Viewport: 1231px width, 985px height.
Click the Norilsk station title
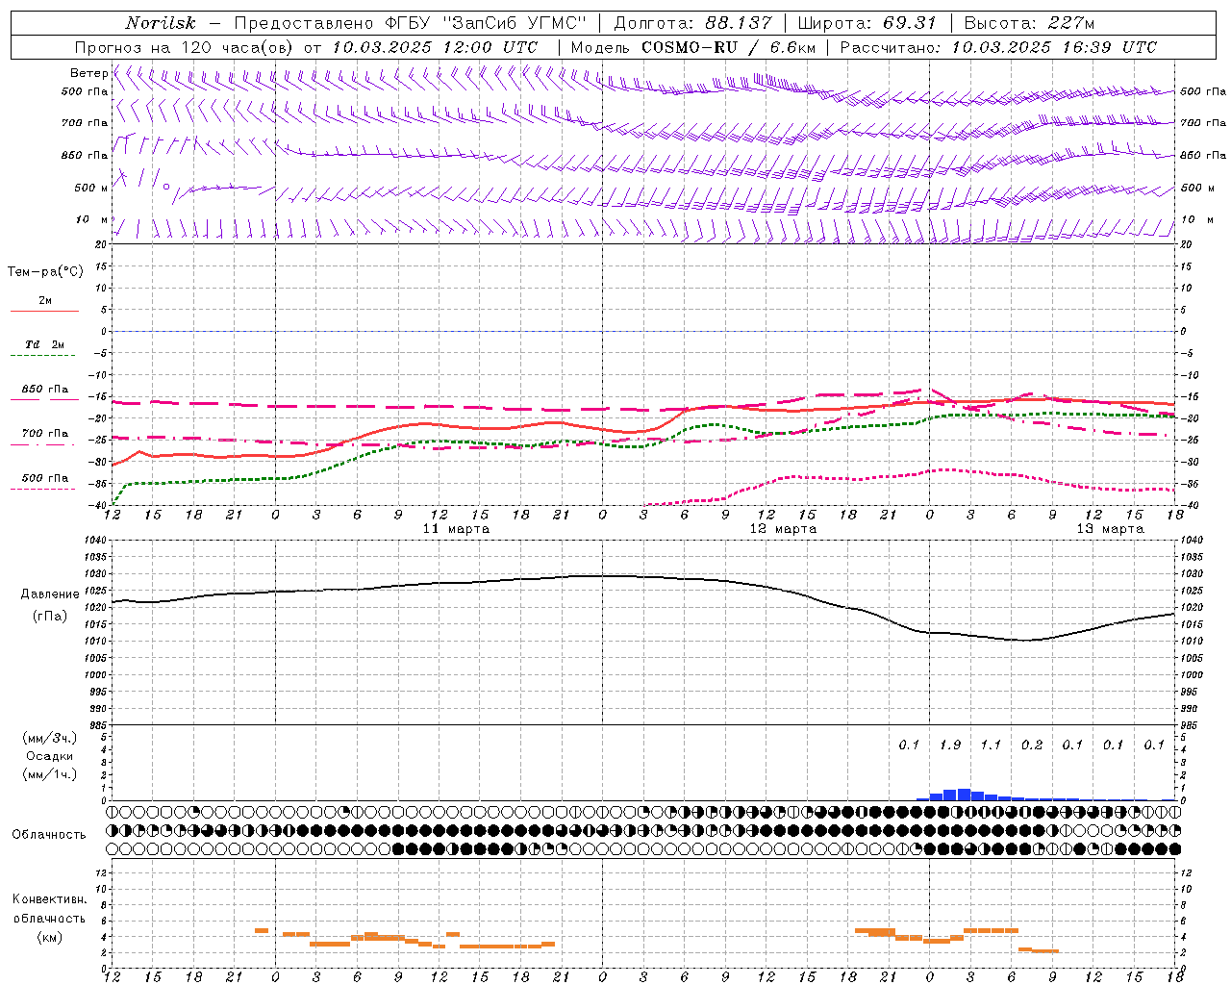pyautogui.click(x=161, y=23)
